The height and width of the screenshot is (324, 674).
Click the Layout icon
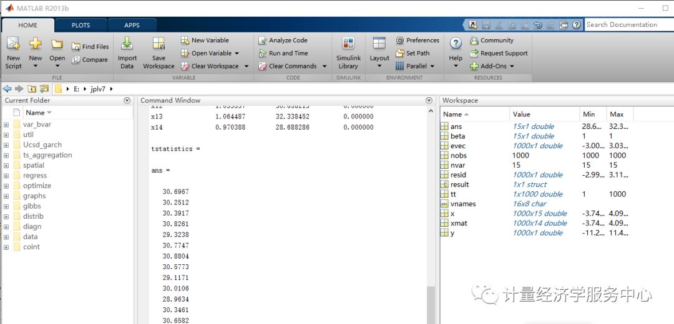pyautogui.click(x=379, y=44)
